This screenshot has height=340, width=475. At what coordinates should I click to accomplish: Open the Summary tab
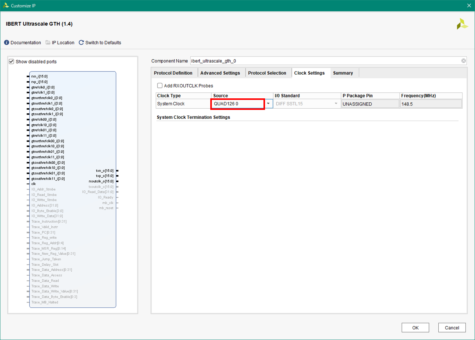pyautogui.click(x=343, y=73)
